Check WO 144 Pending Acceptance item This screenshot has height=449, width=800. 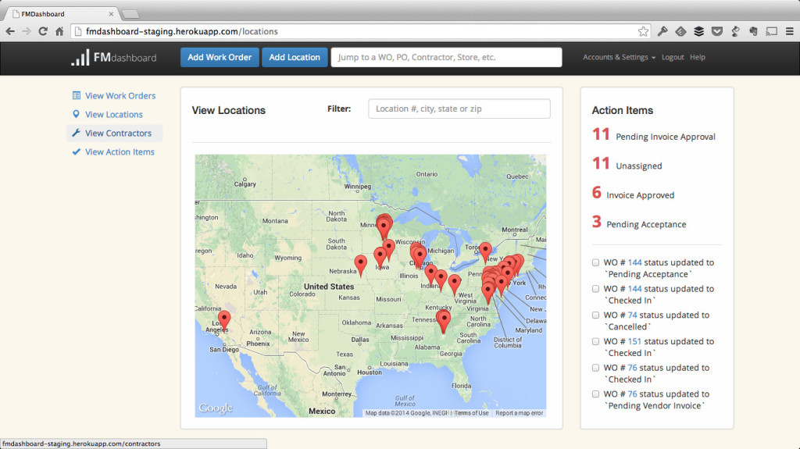click(595, 263)
